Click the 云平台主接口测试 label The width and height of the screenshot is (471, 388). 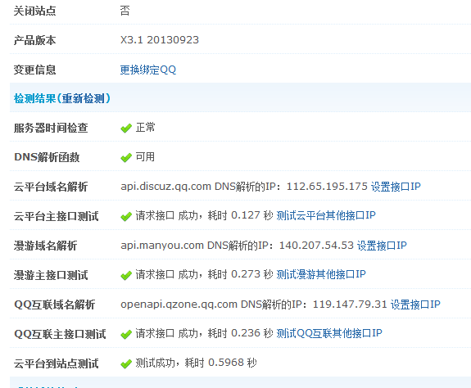[x=57, y=216]
